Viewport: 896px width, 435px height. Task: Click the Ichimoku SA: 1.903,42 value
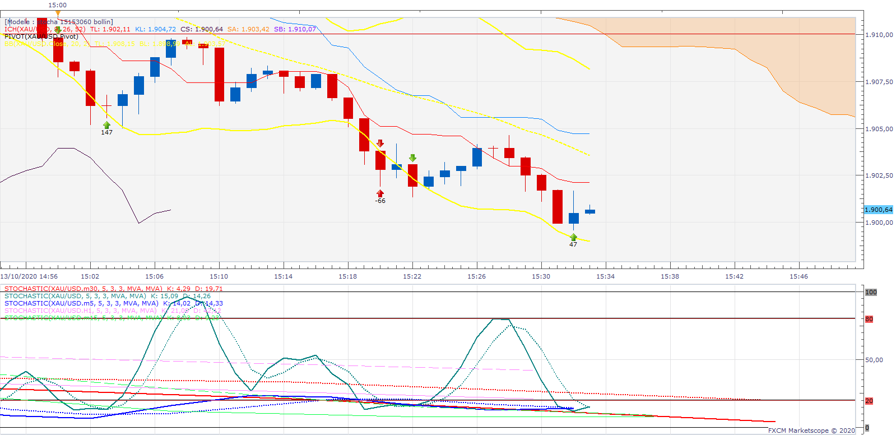pyautogui.click(x=248, y=29)
